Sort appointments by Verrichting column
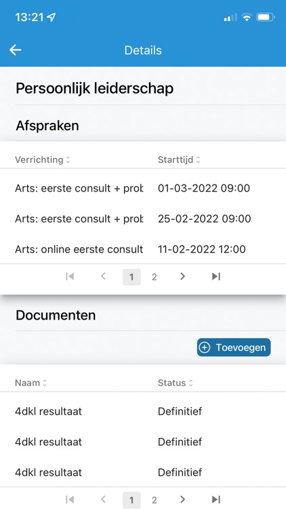Screen dimensions: 286x509 click(43, 159)
